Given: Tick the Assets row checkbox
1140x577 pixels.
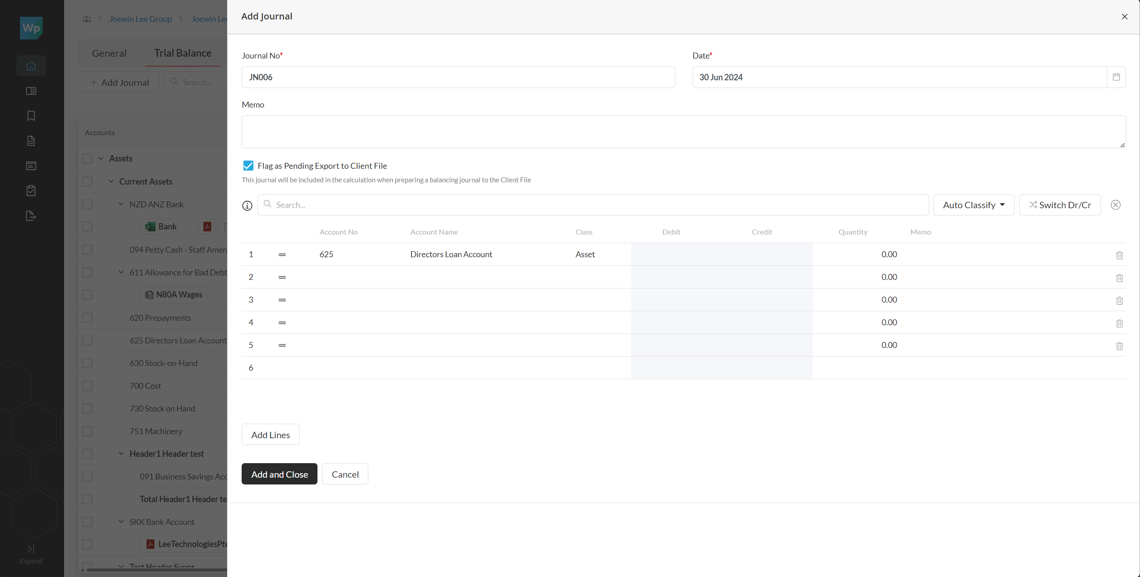Looking at the screenshot, I should click(87, 159).
